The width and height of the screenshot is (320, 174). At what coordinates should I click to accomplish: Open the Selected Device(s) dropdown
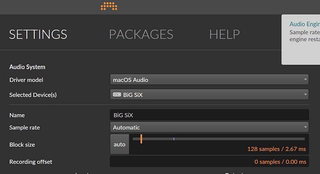[x=209, y=95]
